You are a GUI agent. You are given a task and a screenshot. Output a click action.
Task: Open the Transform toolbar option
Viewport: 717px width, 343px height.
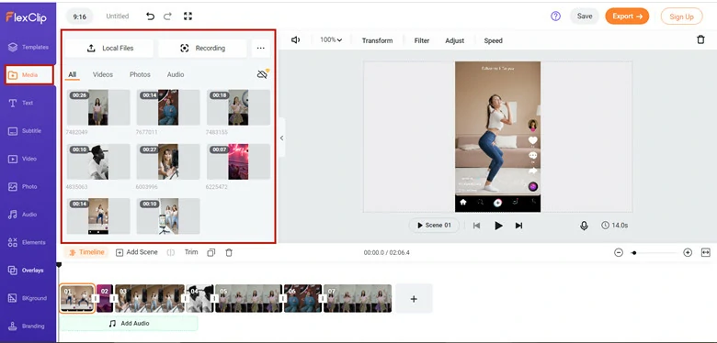click(x=377, y=40)
